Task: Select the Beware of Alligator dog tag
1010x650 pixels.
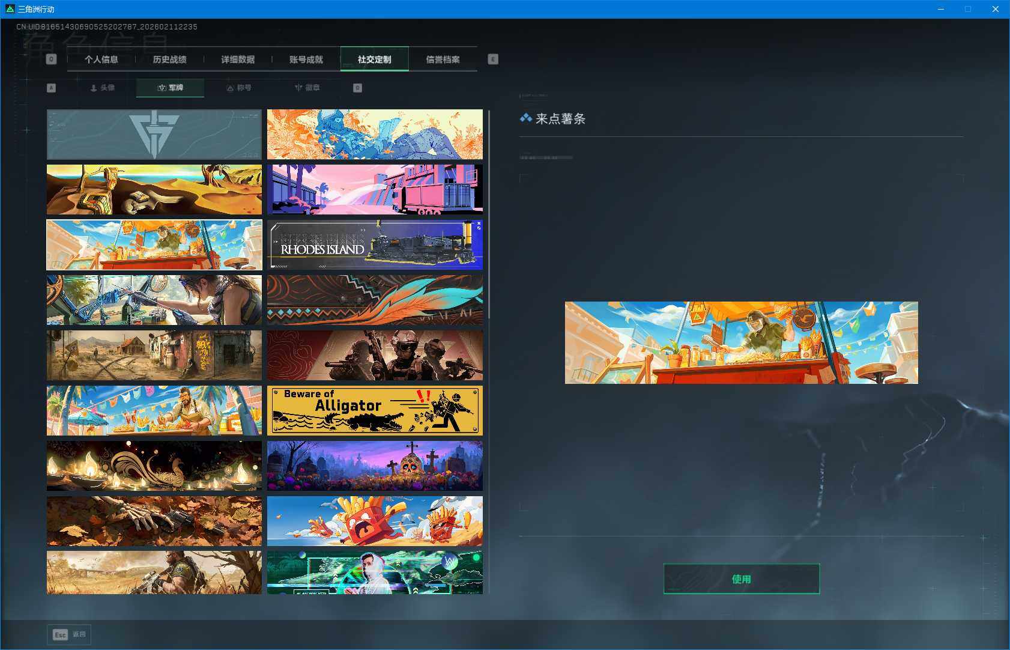Action: click(375, 411)
